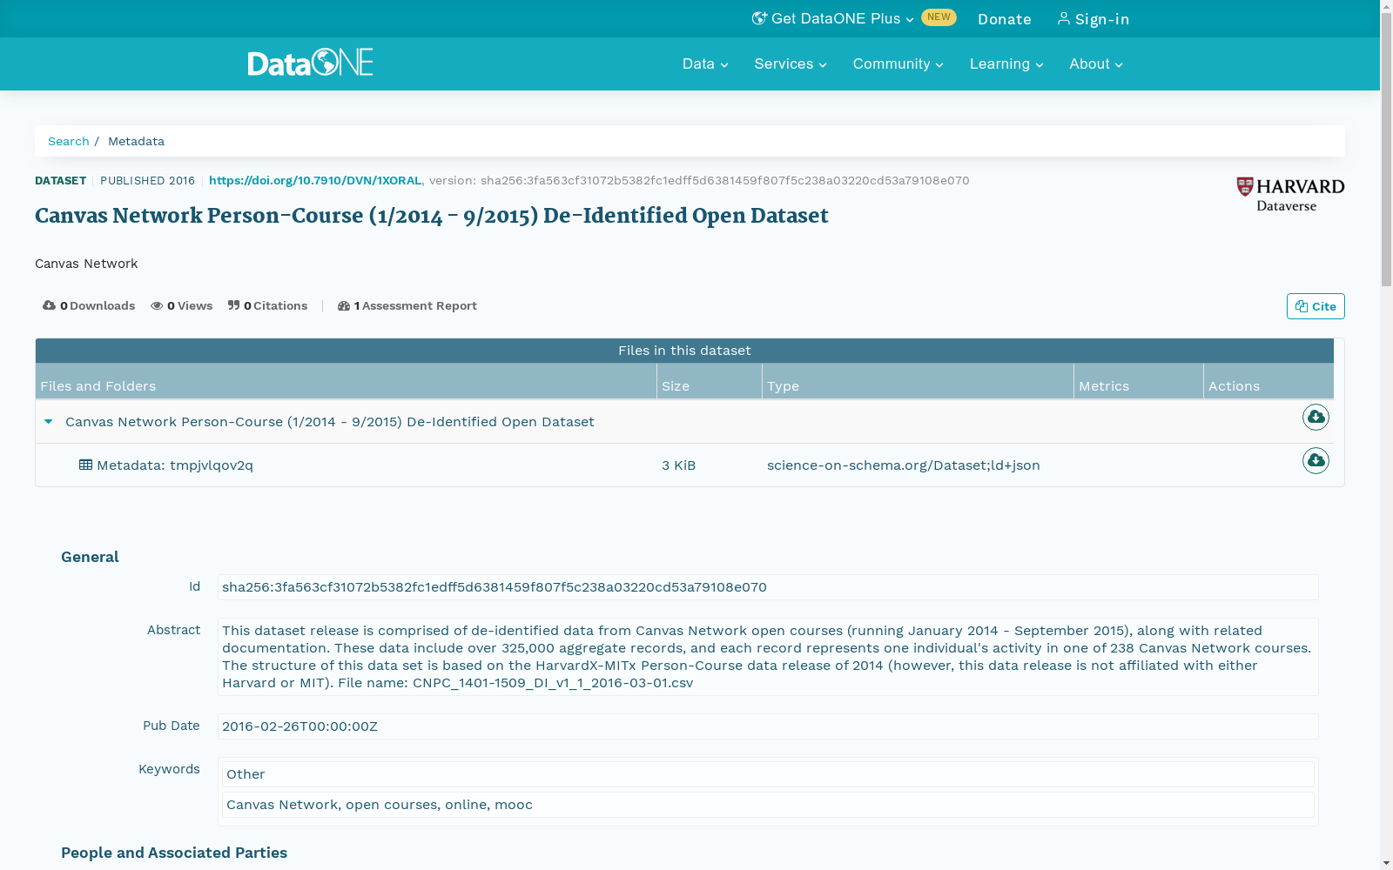The image size is (1393, 870).
Task: Click People and Associated Parties heading
Action: (174, 853)
